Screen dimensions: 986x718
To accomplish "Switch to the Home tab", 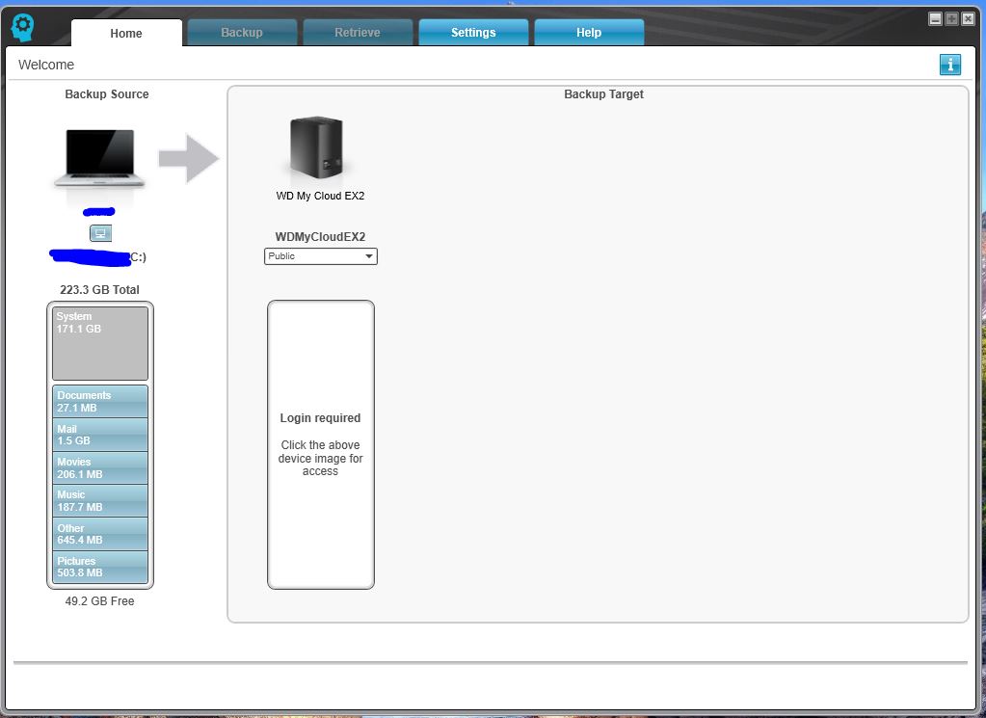I will (126, 33).
